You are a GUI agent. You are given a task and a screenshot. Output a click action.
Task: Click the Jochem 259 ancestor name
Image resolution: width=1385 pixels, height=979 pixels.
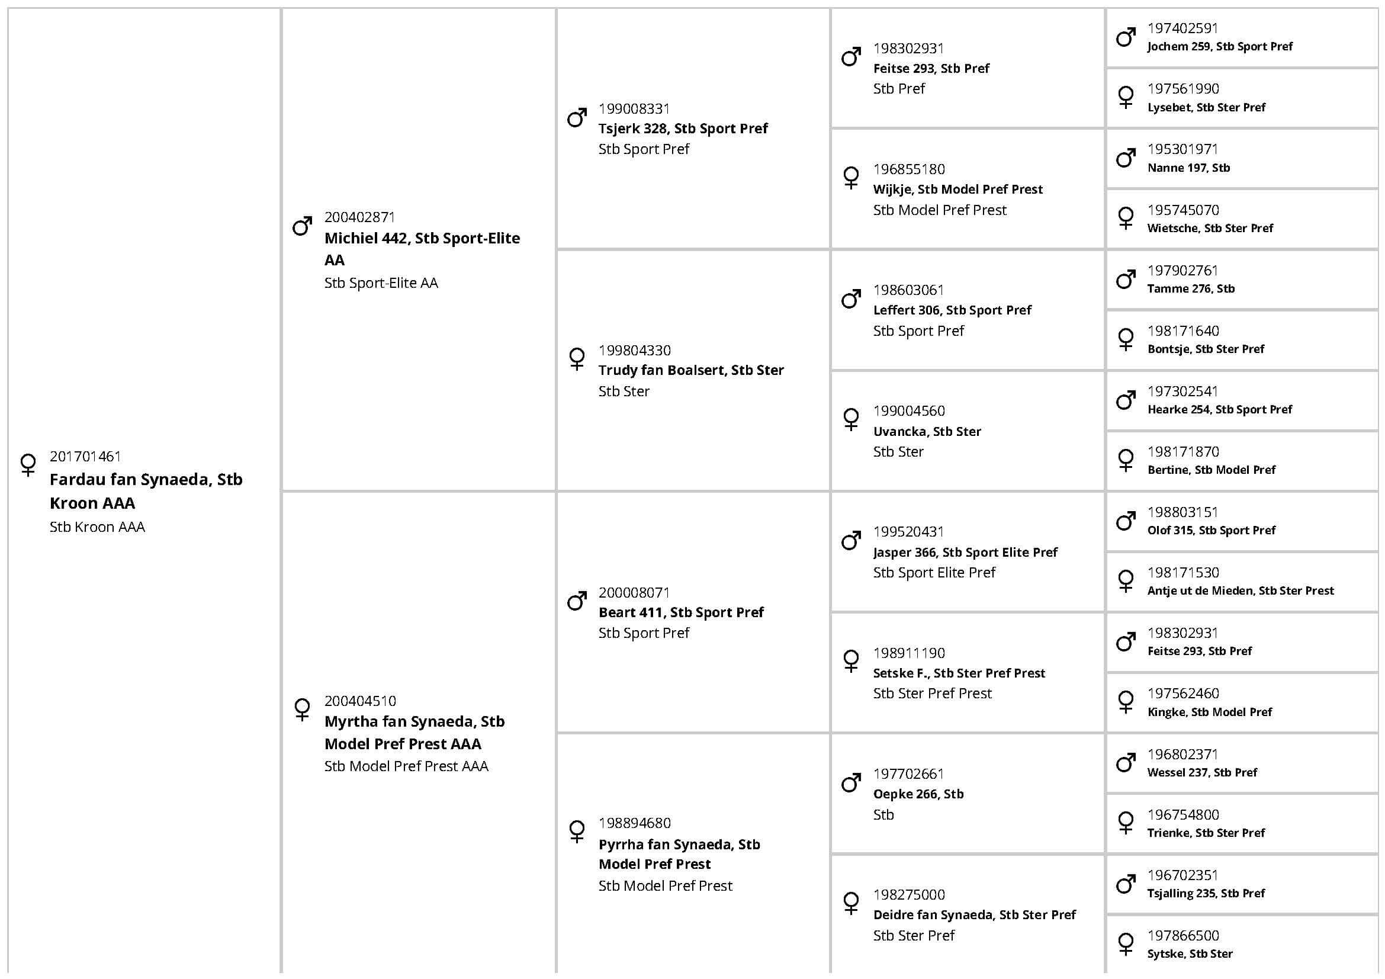pyautogui.click(x=1219, y=46)
